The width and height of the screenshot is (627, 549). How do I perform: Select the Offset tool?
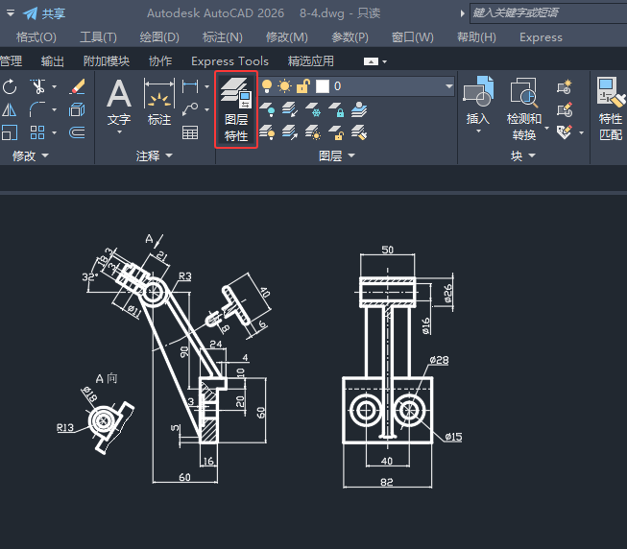coord(77,132)
